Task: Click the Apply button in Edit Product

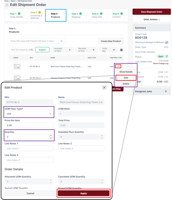Action: point(83,193)
